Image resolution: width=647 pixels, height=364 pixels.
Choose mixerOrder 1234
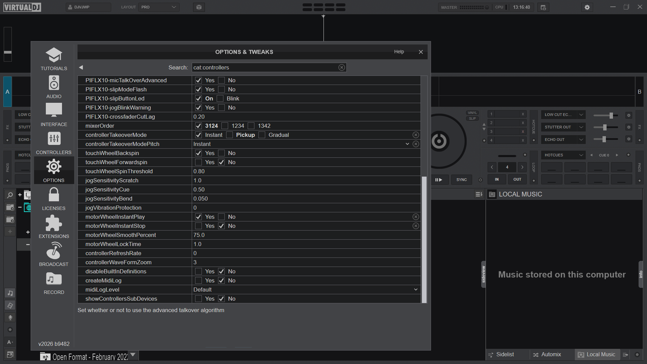(225, 126)
